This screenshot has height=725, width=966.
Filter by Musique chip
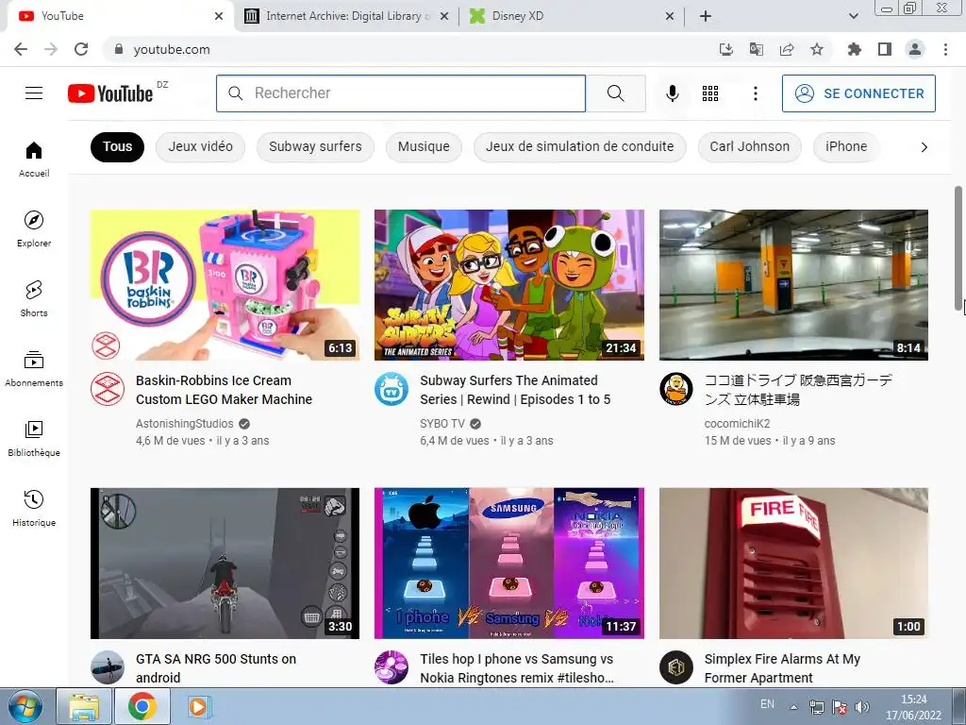point(424,146)
